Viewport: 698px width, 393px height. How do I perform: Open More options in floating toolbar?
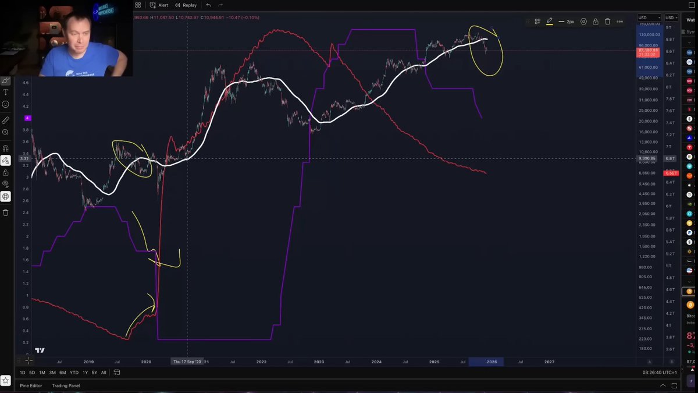pyautogui.click(x=619, y=22)
